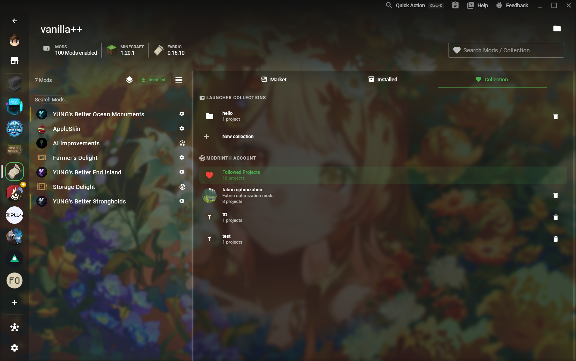Select the Cobblemon MMO instance
This screenshot has height=361, width=576.
pos(15,128)
